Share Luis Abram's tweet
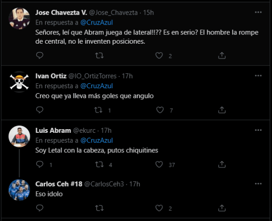The width and height of the screenshot is (272, 221). point(222,164)
